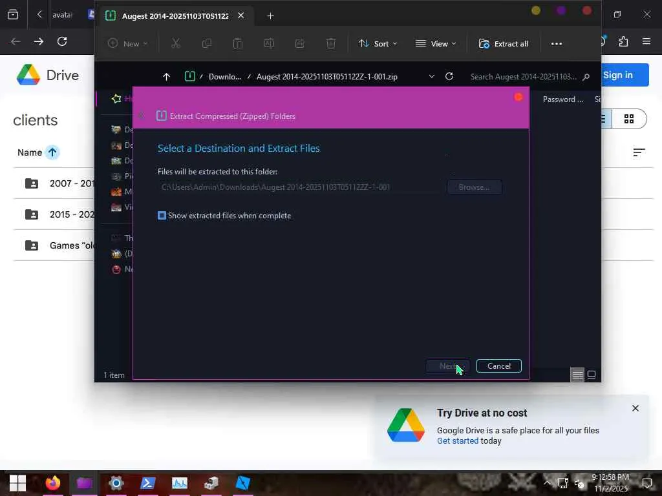Viewport: 662px width, 496px height.
Task: Click Extract all in toolbar
Action: pyautogui.click(x=503, y=43)
